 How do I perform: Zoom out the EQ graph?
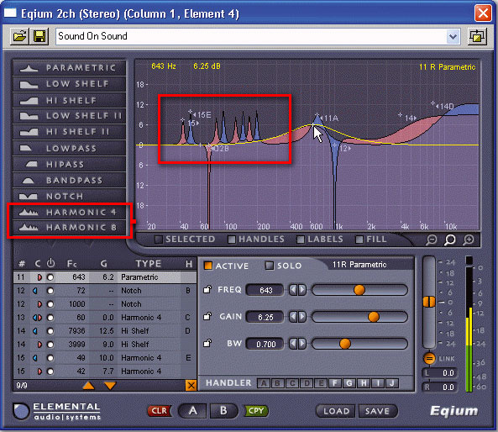(x=432, y=240)
